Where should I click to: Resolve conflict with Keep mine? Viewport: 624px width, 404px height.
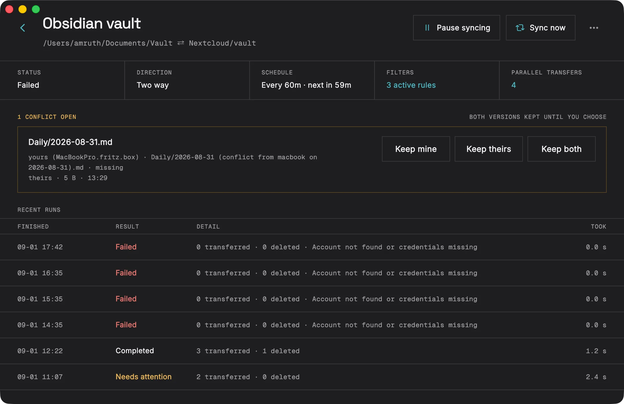pyautogui.click(x=416, y=149)
